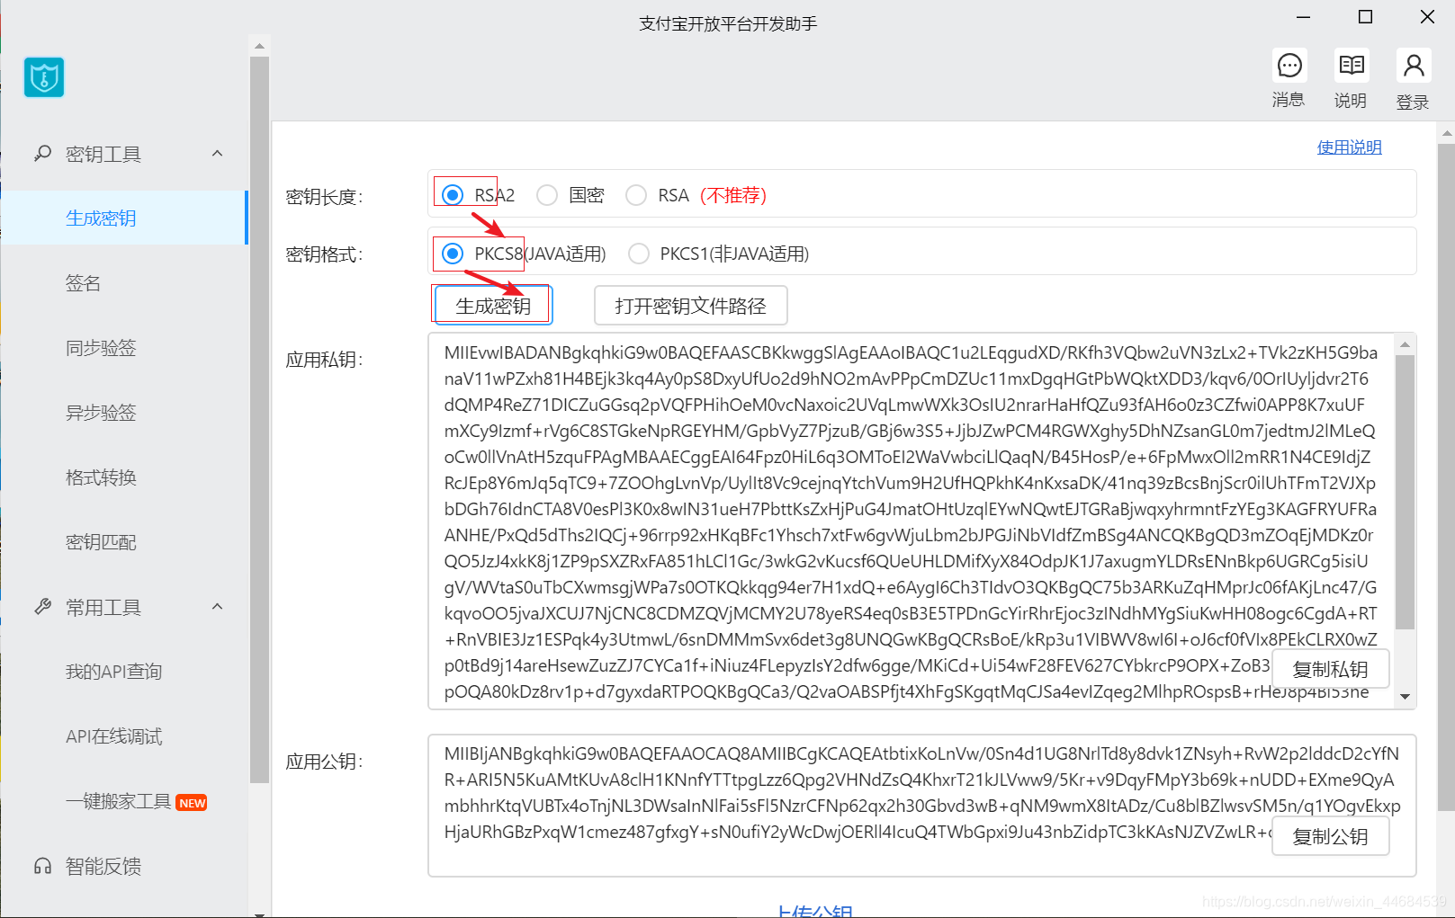Click the shield app logo
Viewport: 1455px width, 918px height.
click(x=43, y=77)
